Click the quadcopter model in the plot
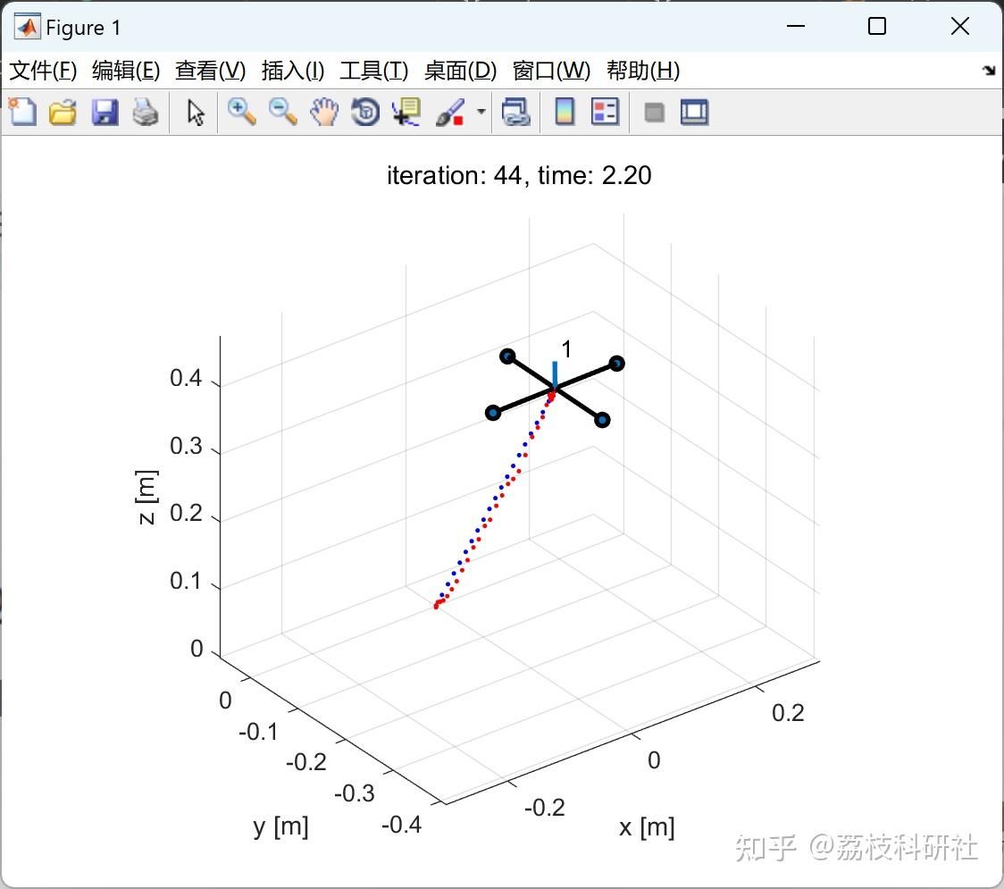This screenshot has width=1004, height=889. [555, 386]
